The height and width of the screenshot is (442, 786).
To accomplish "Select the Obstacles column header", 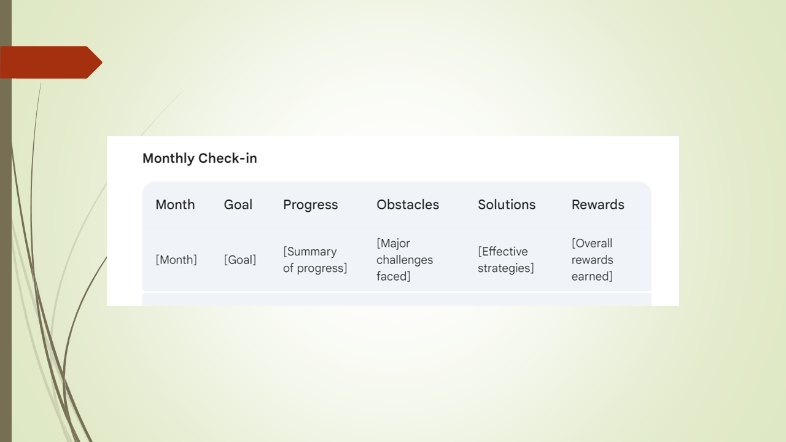I will pyautogui.click(x=408, y=205).
